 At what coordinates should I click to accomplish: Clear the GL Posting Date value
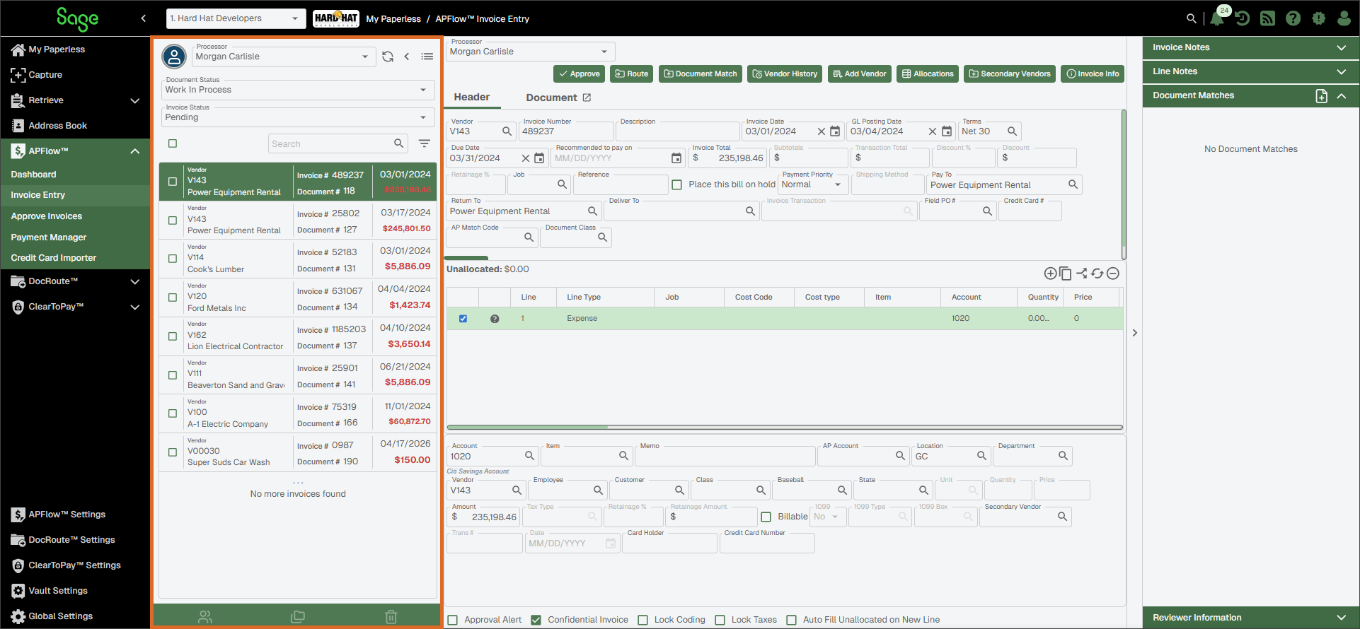point(933,131)
